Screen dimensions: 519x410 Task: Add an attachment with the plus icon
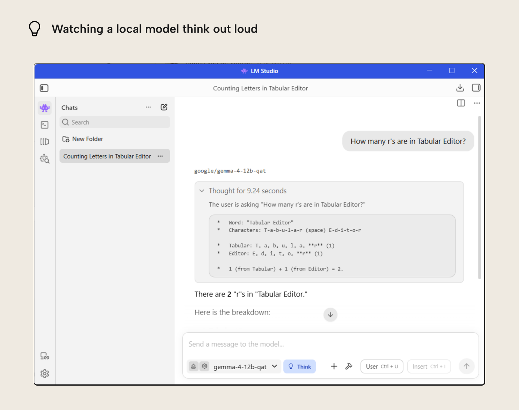[x=334, y=366]
